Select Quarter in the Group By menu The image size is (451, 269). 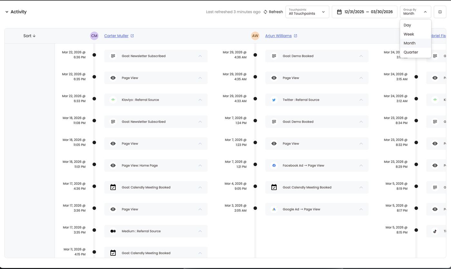pos(416,52)
